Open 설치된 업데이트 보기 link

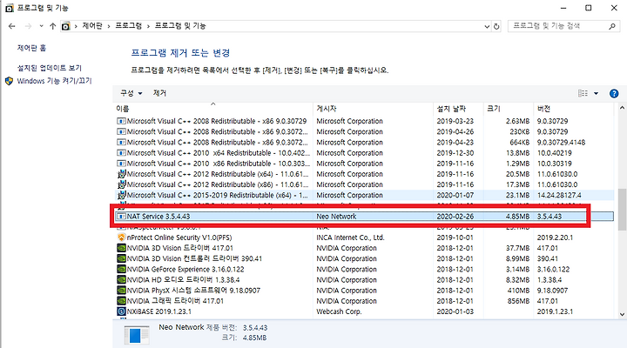49,68
